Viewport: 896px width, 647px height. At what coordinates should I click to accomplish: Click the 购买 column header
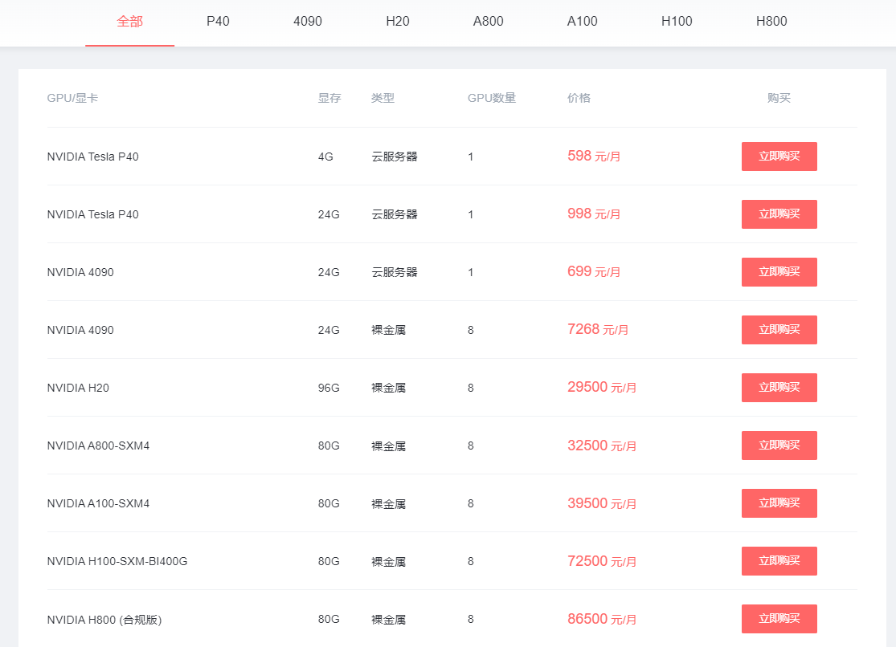point(779,98)
